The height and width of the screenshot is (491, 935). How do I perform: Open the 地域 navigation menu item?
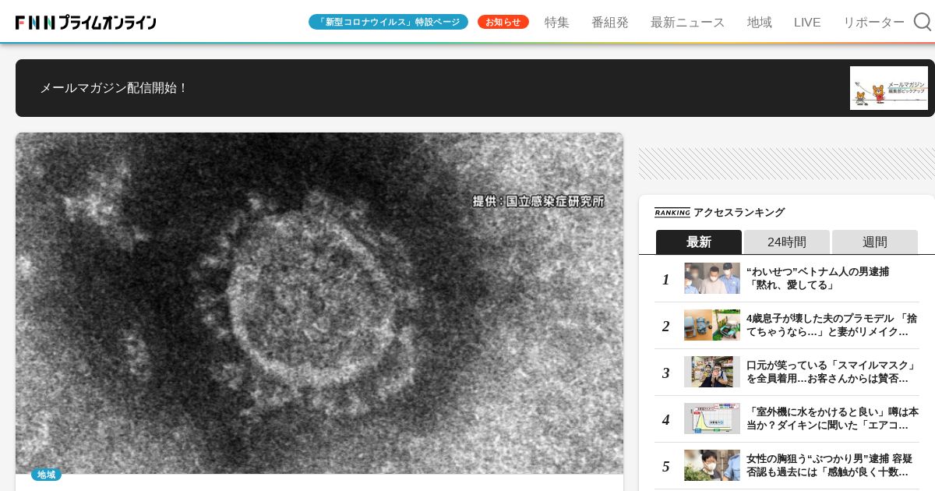760,22
